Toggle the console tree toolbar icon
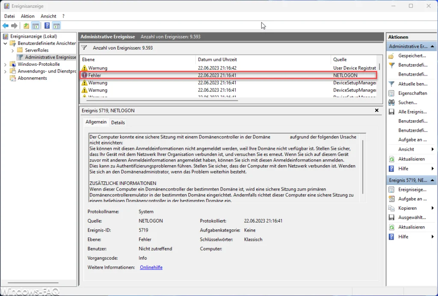The width and height of the screenshot is (438, 296). coord(36,26)
